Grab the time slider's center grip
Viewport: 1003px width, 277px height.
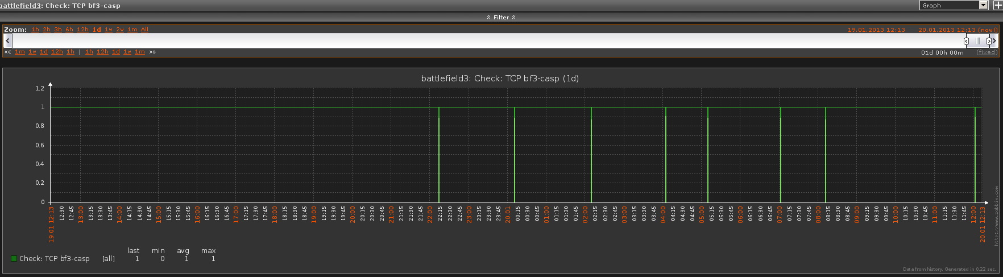click(x=977, y=41)
